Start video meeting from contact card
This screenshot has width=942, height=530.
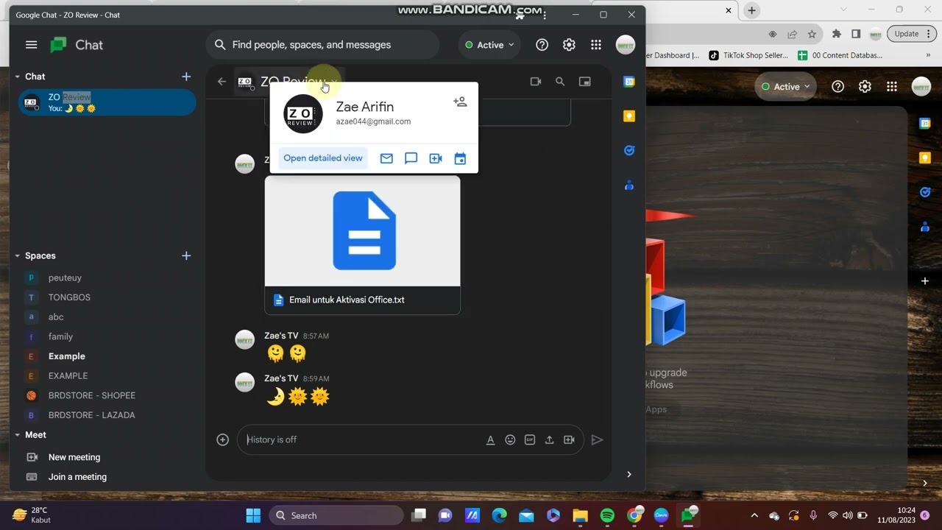[x=436, y=158]
